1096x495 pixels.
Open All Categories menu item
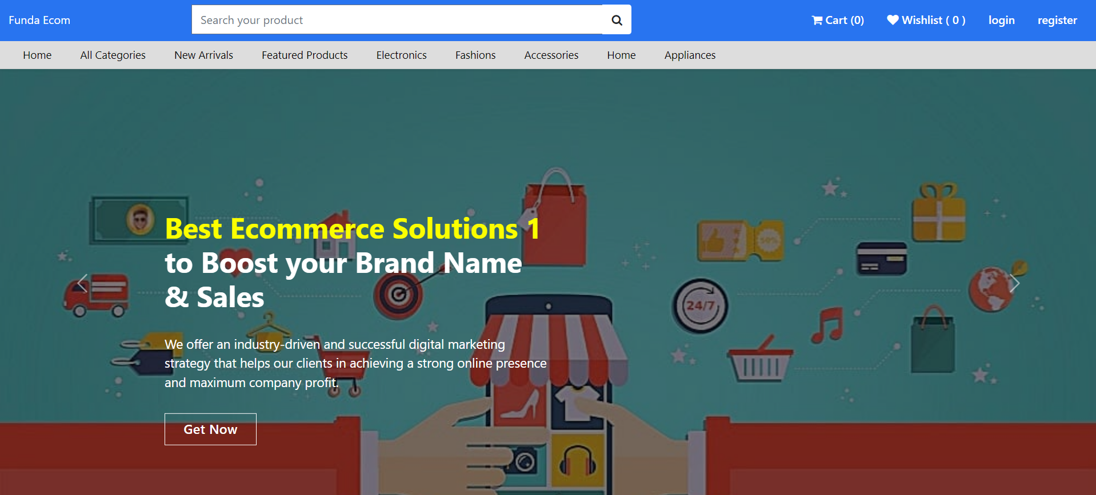(x=113, y=55)
